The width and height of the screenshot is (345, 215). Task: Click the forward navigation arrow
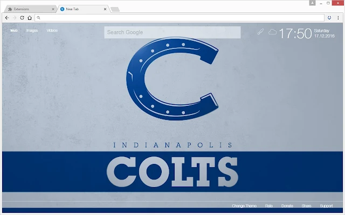pos(15,18)
